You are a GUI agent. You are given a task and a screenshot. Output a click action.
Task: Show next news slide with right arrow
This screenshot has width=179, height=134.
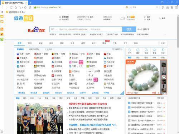click(x=61, y=120)
